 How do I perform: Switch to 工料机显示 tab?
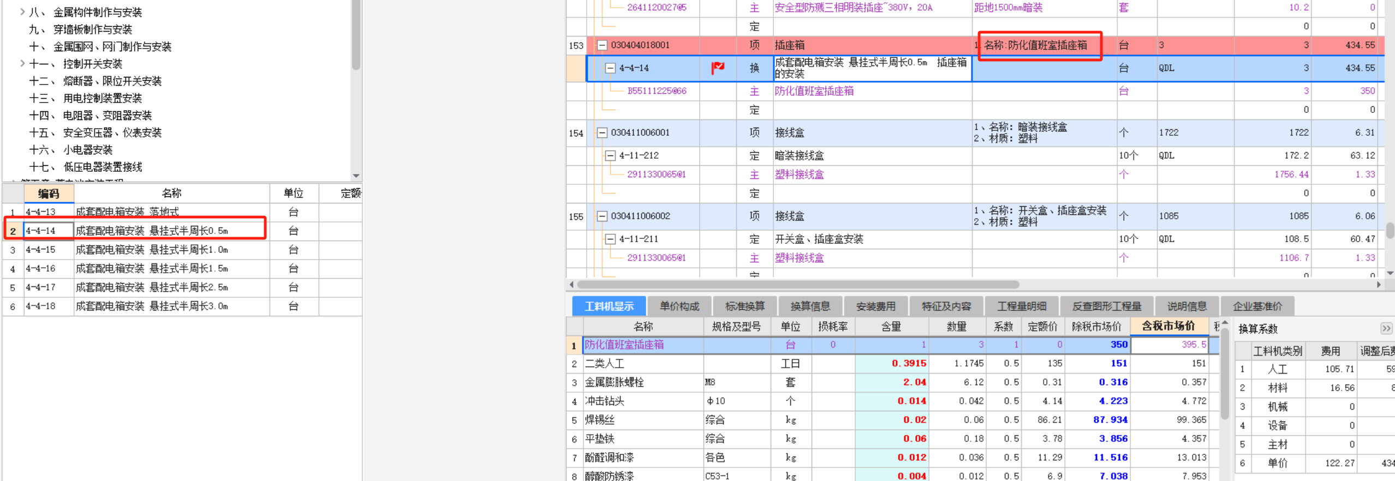pos(609,306)
